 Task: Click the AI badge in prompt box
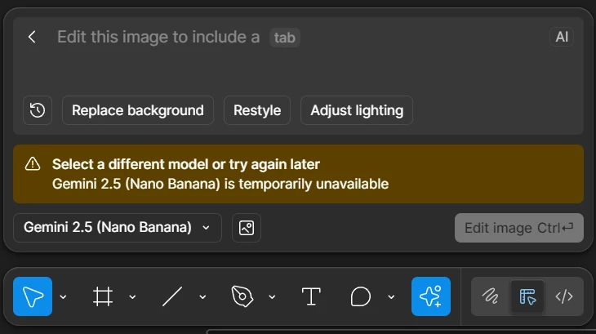tap(562, 37)
